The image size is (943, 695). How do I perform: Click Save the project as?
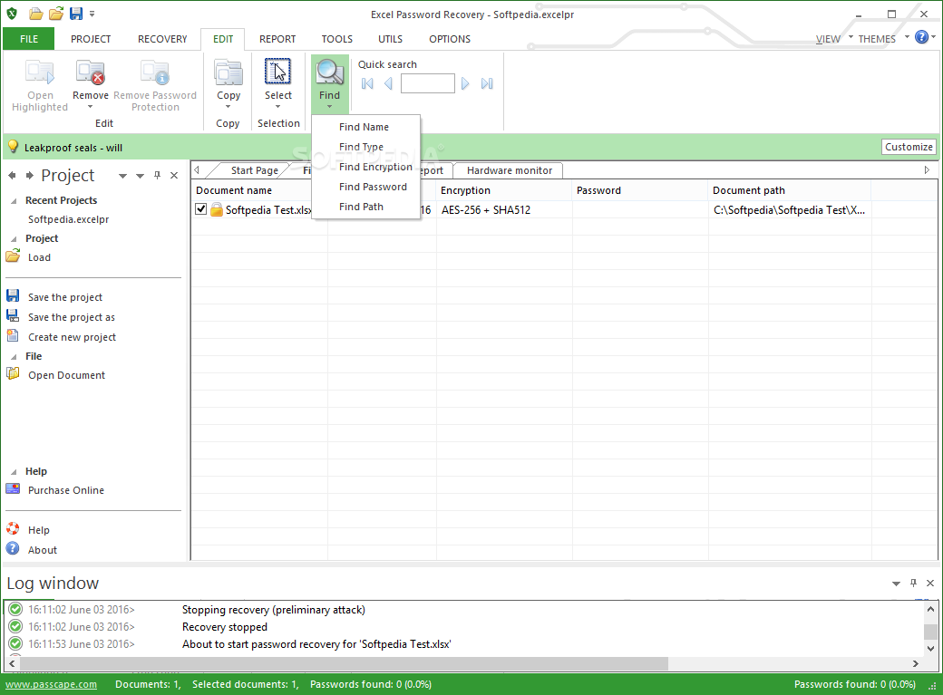(72, 317)
